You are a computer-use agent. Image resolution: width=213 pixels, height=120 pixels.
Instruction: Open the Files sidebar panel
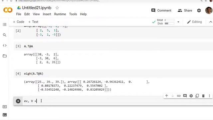click(5, 56)
